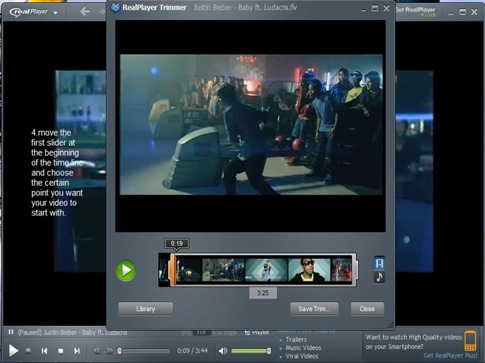Select the dancing crowd thumbnail in the timeline
485x363 pixels.
click(x=223, y=270)
